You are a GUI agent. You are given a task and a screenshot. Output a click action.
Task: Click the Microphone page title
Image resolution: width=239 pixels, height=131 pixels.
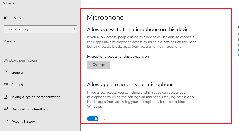pyautogui.click(x=105, y=17)
